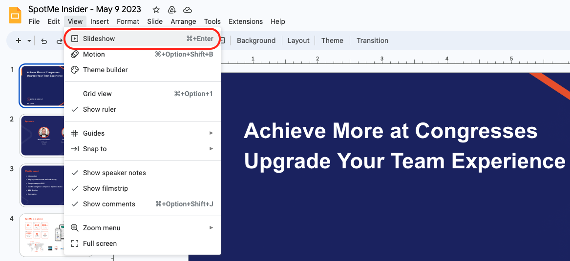Click the Motion circles icon
Screen dimensions: 570x261
click(75, 54)
